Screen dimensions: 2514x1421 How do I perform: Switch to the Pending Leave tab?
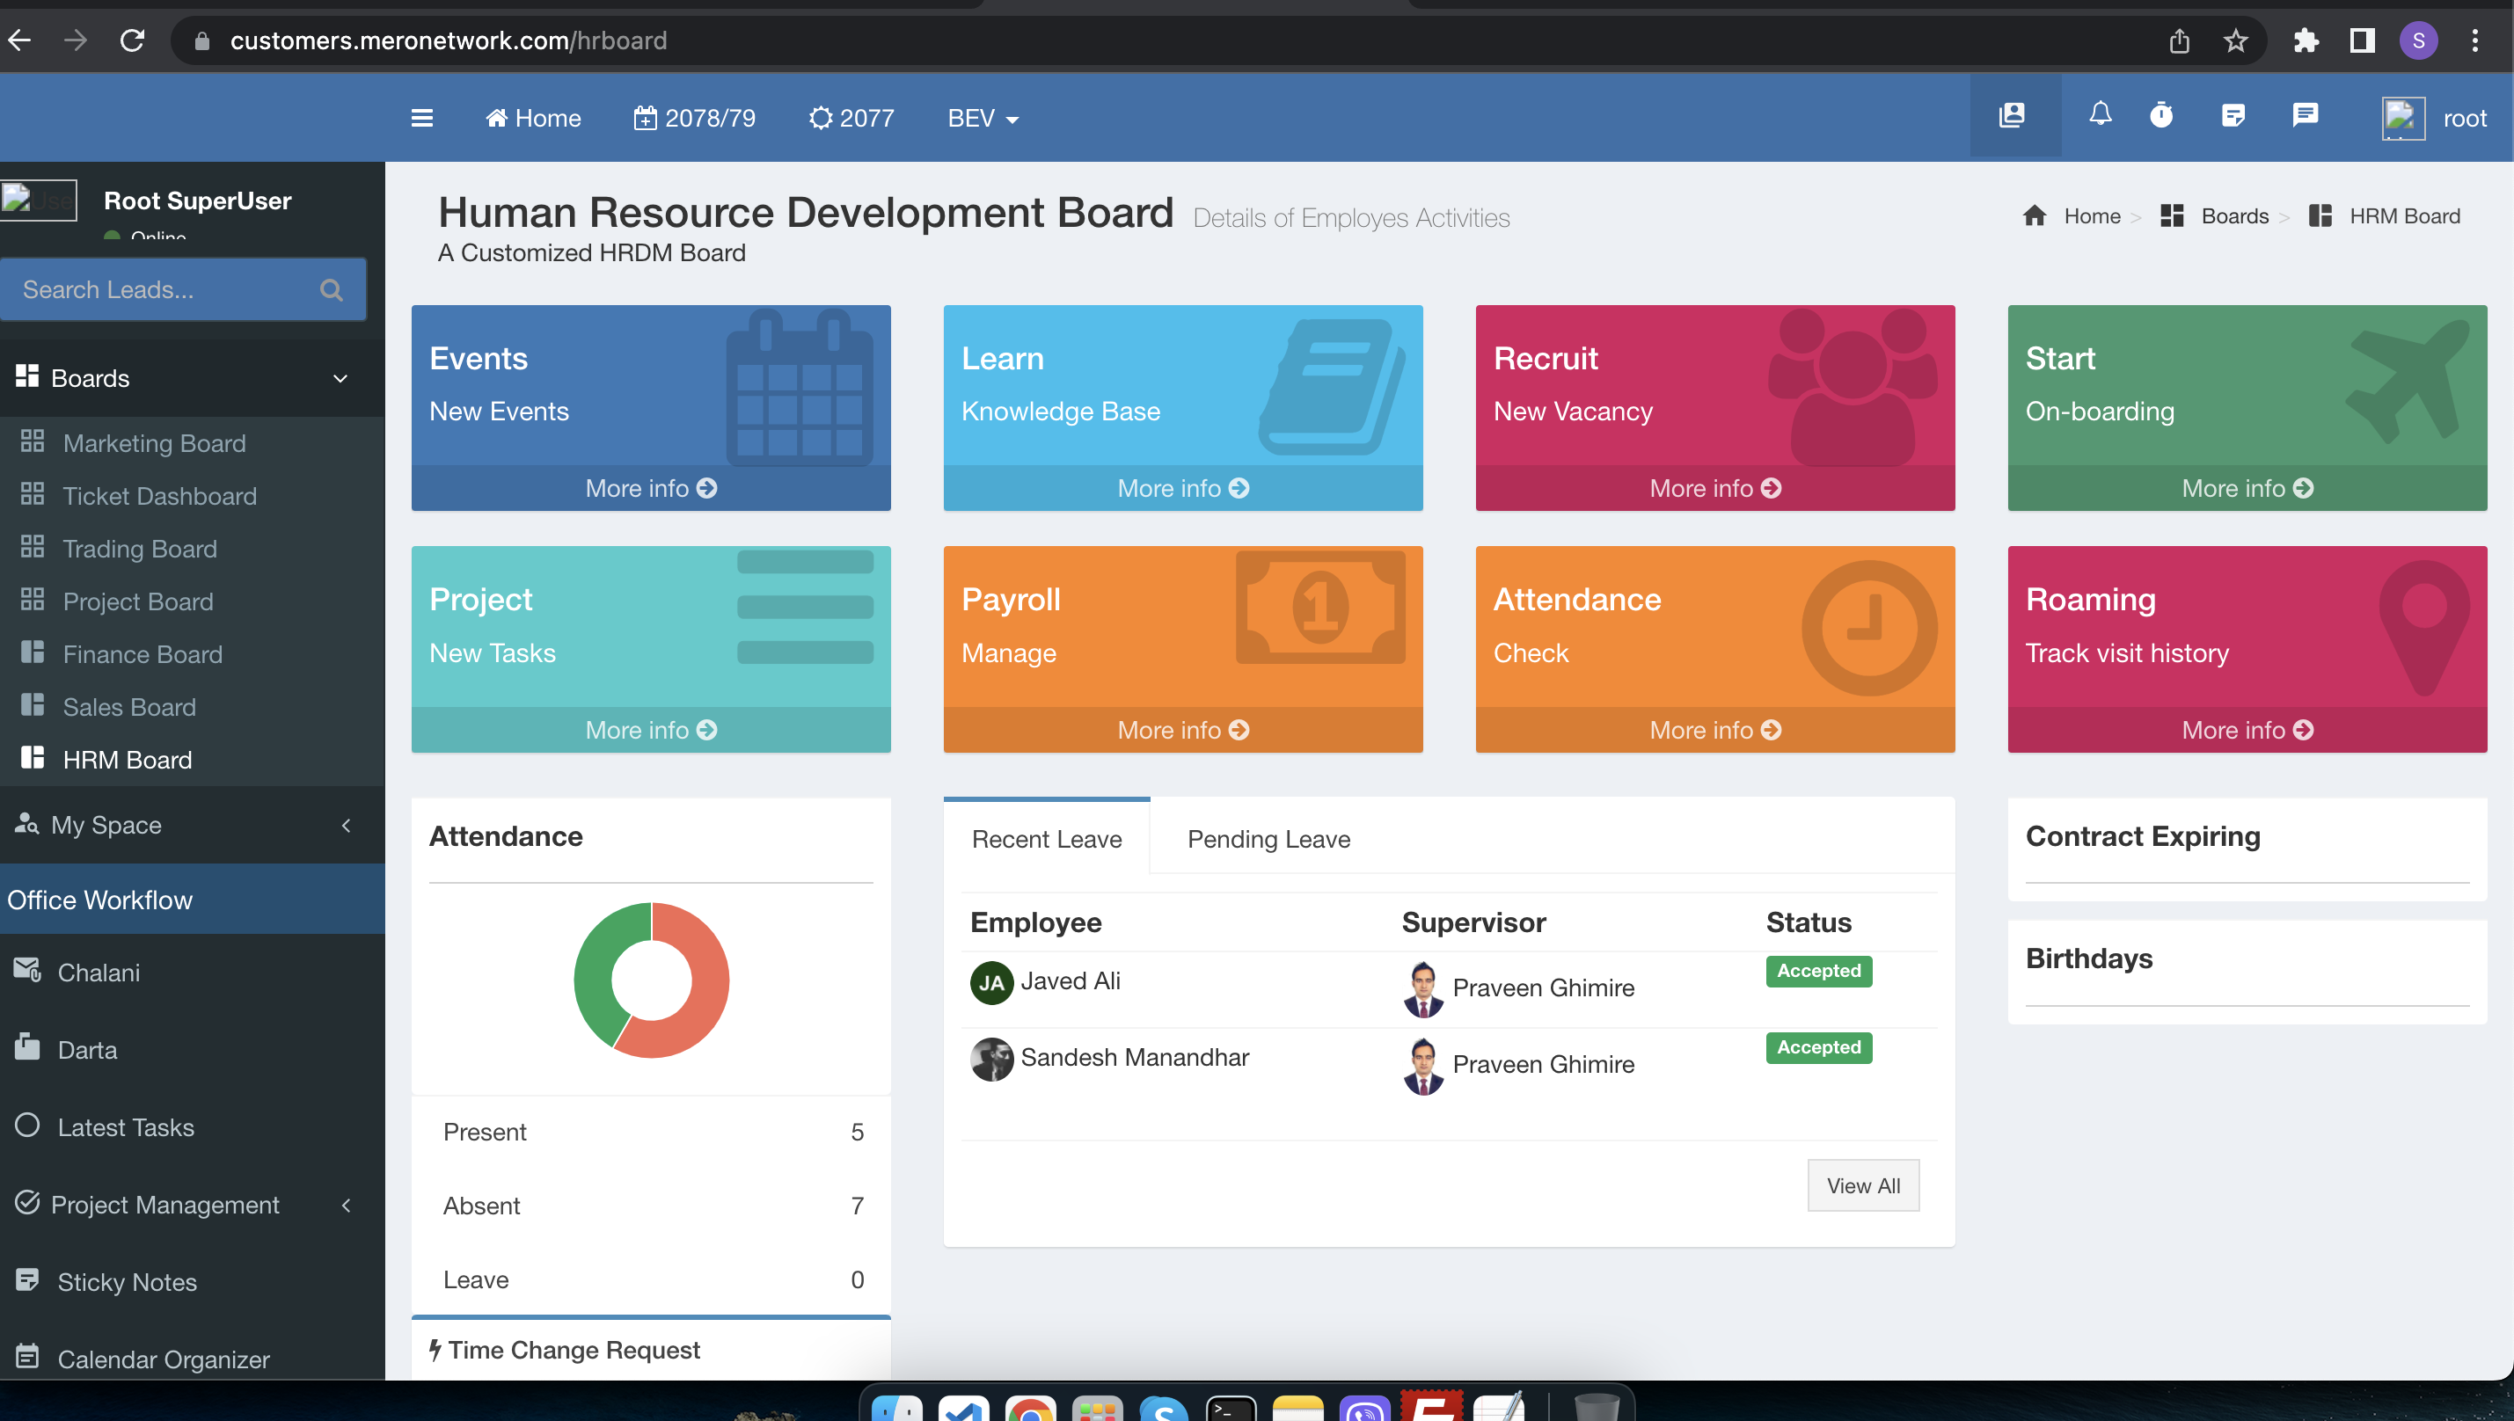point(1268,838)
